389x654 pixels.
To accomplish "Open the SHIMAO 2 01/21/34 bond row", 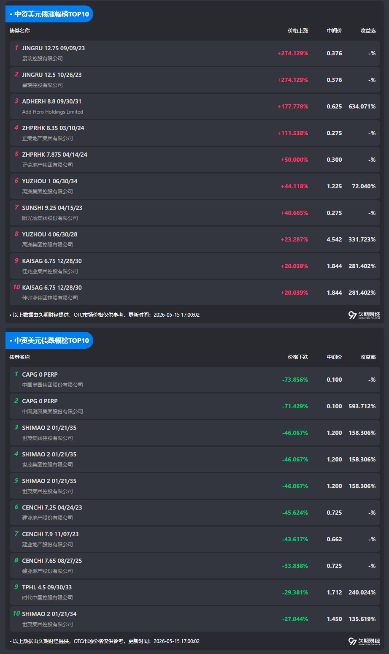I will tap(195, 619).
